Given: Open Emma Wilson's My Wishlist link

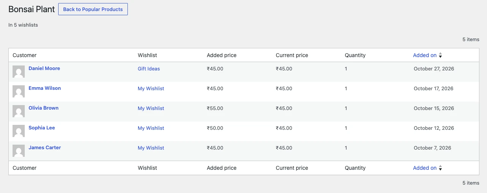Looking at the screenshot, I should click(151, 89).
